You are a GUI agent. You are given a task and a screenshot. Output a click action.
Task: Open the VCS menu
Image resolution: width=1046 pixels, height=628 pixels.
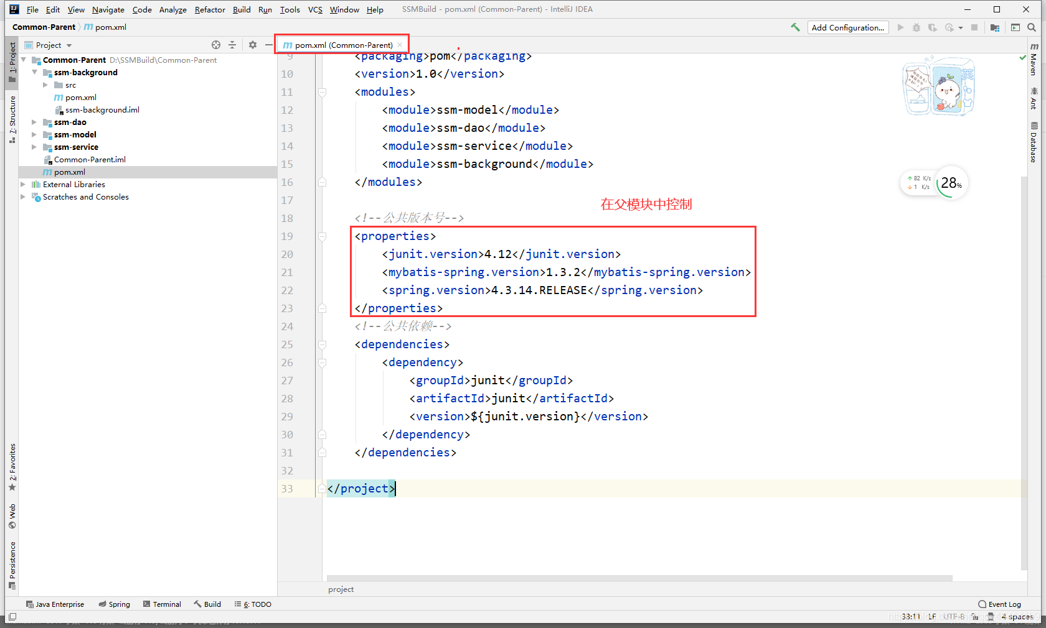click(315, 9)
